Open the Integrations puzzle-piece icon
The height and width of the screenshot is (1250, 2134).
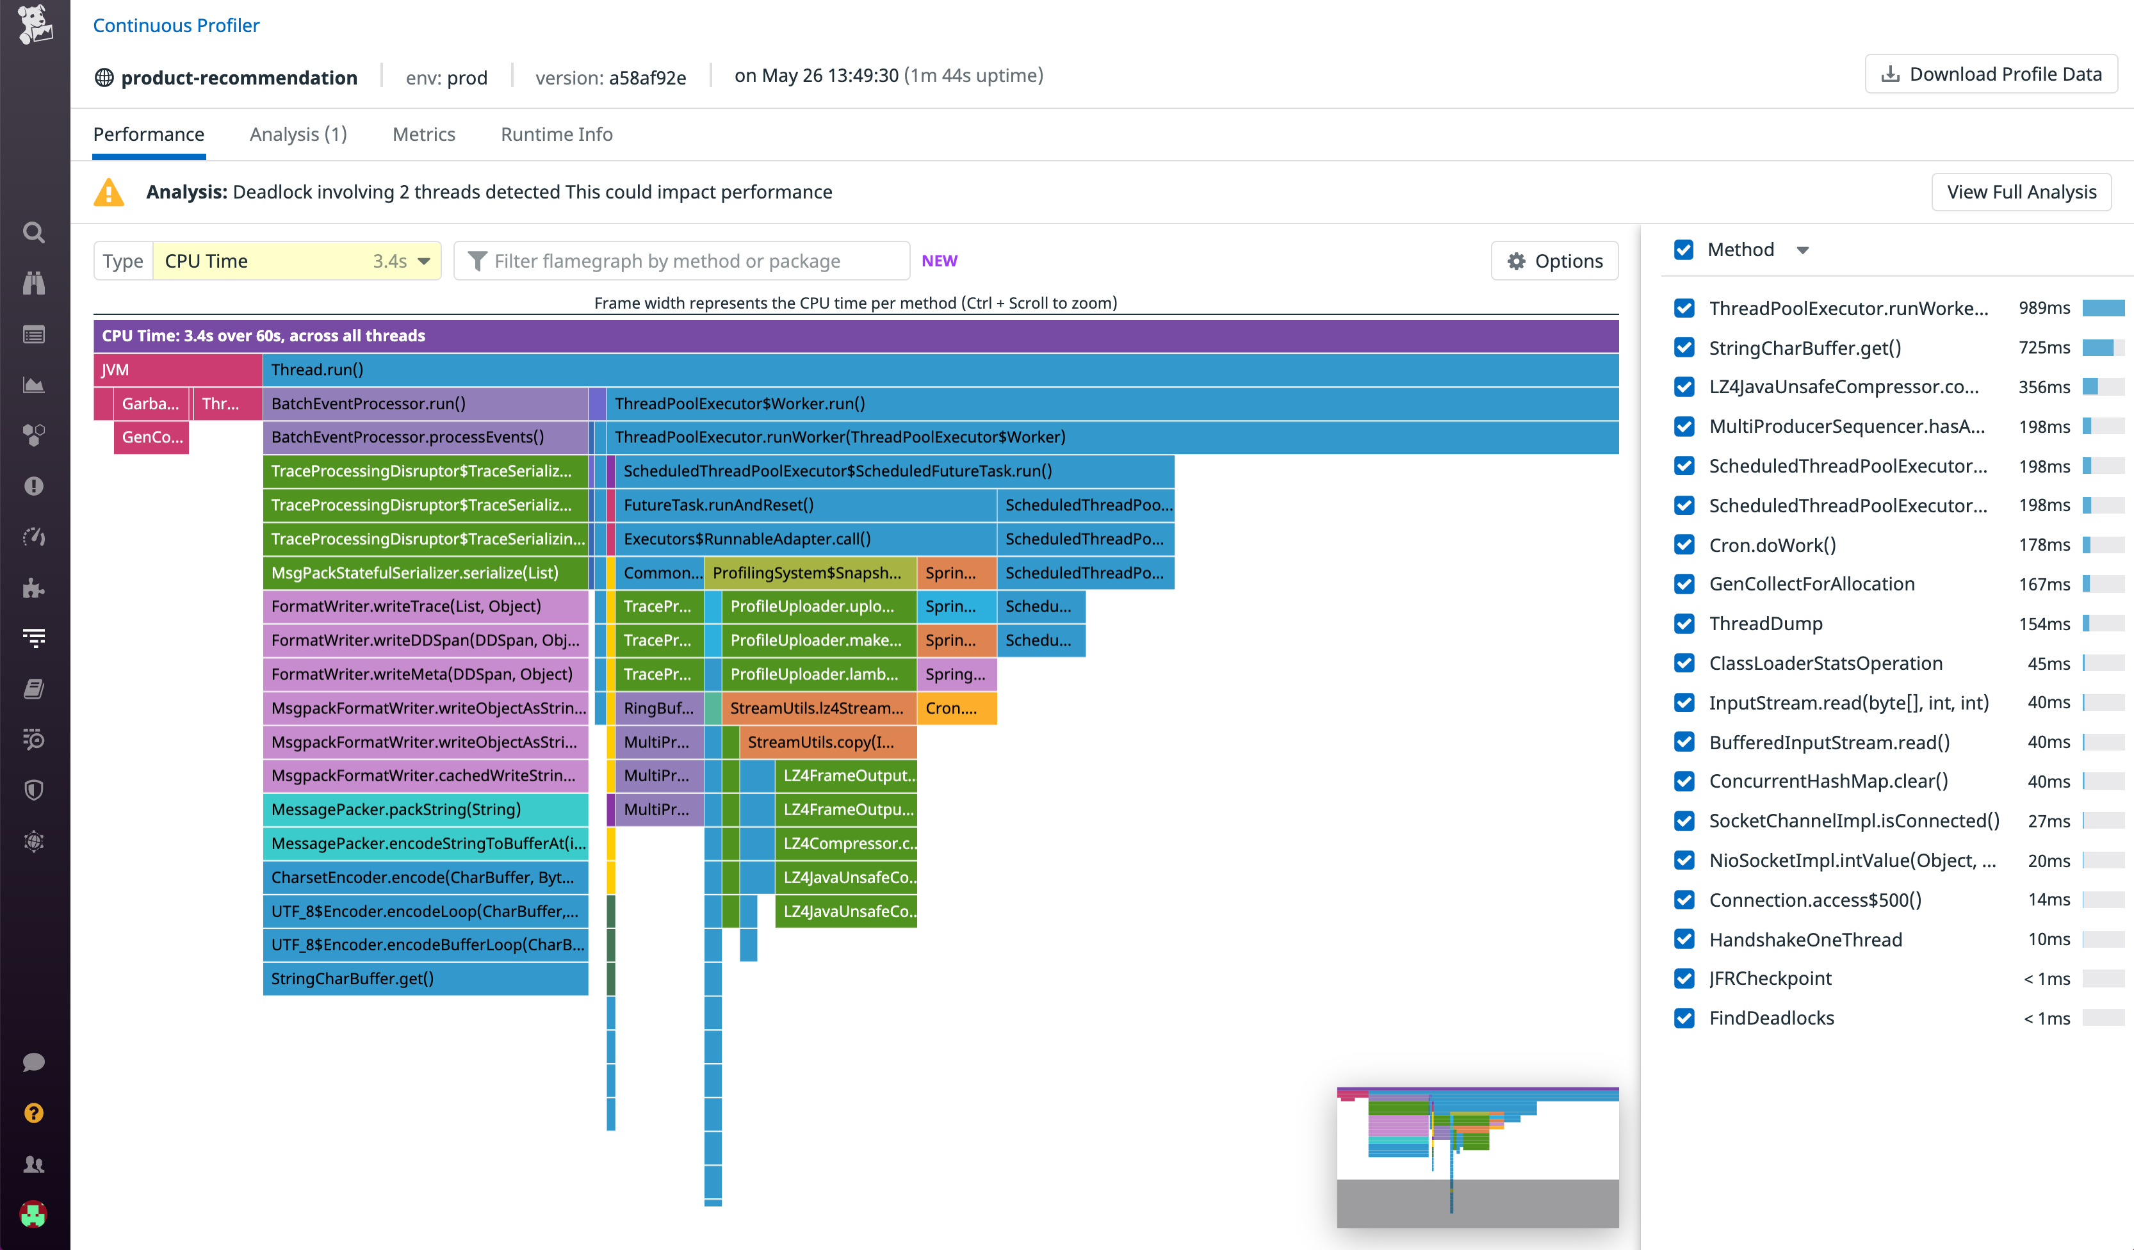34,588
